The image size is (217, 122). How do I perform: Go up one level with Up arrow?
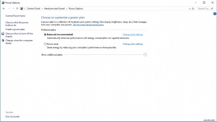point(17,9)
